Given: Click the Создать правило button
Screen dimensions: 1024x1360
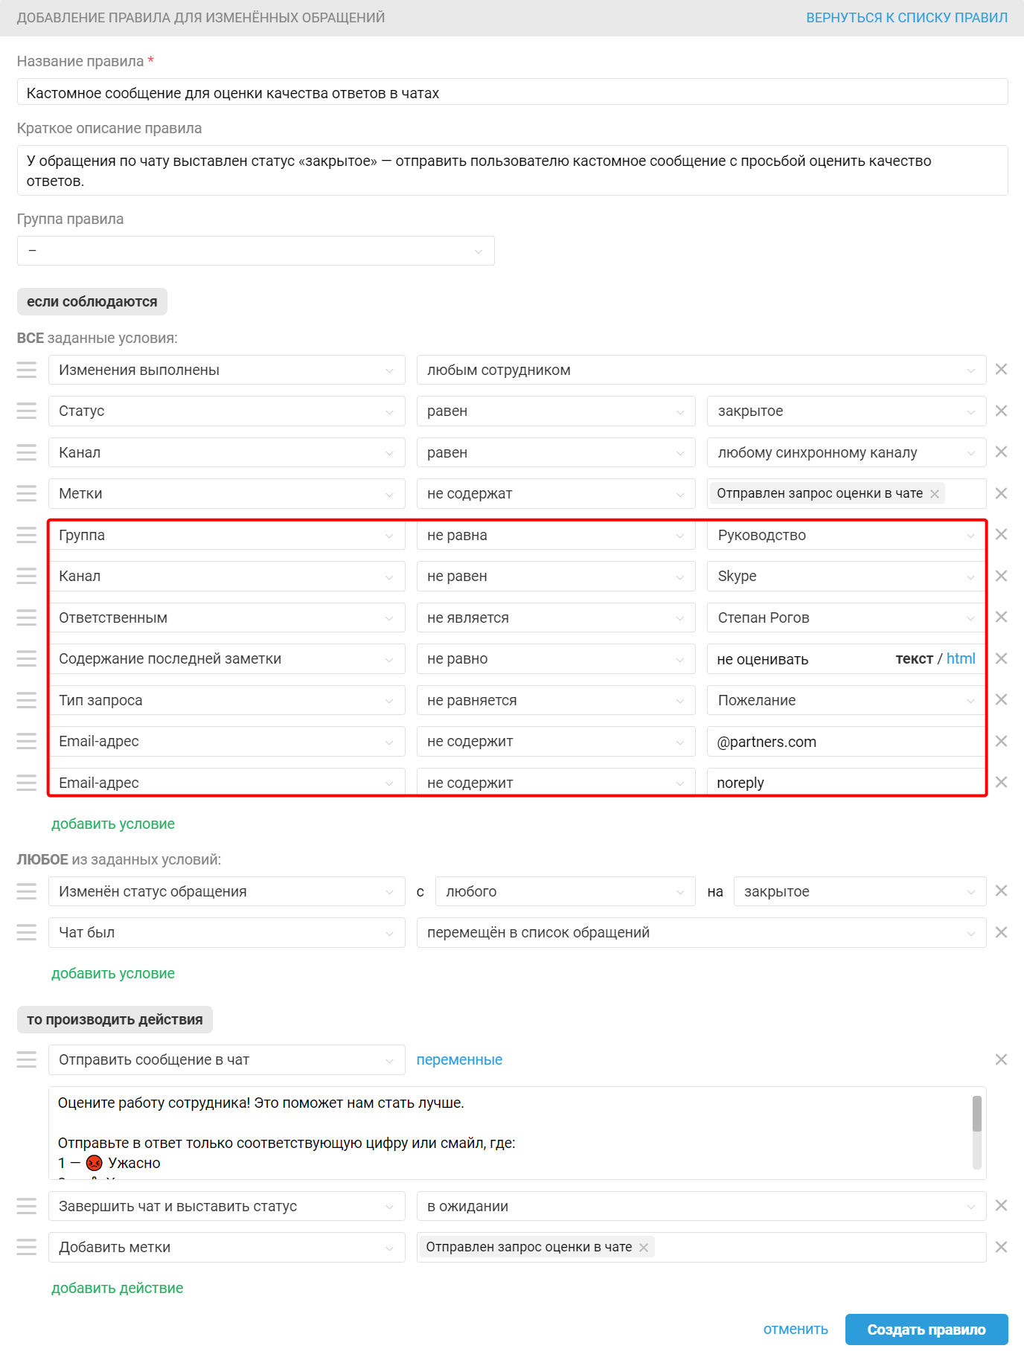Looking at the screenshot, I should 926,1329.
